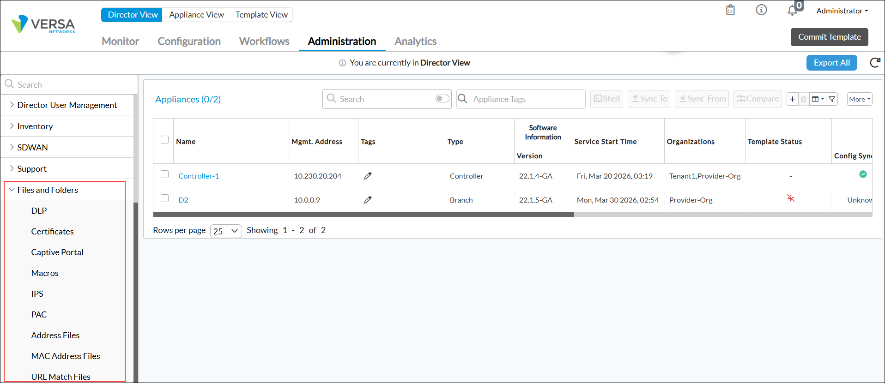Expand the SDWAN section
The height and width of the screenshot is (383, 885).
[x=67, y=147]
